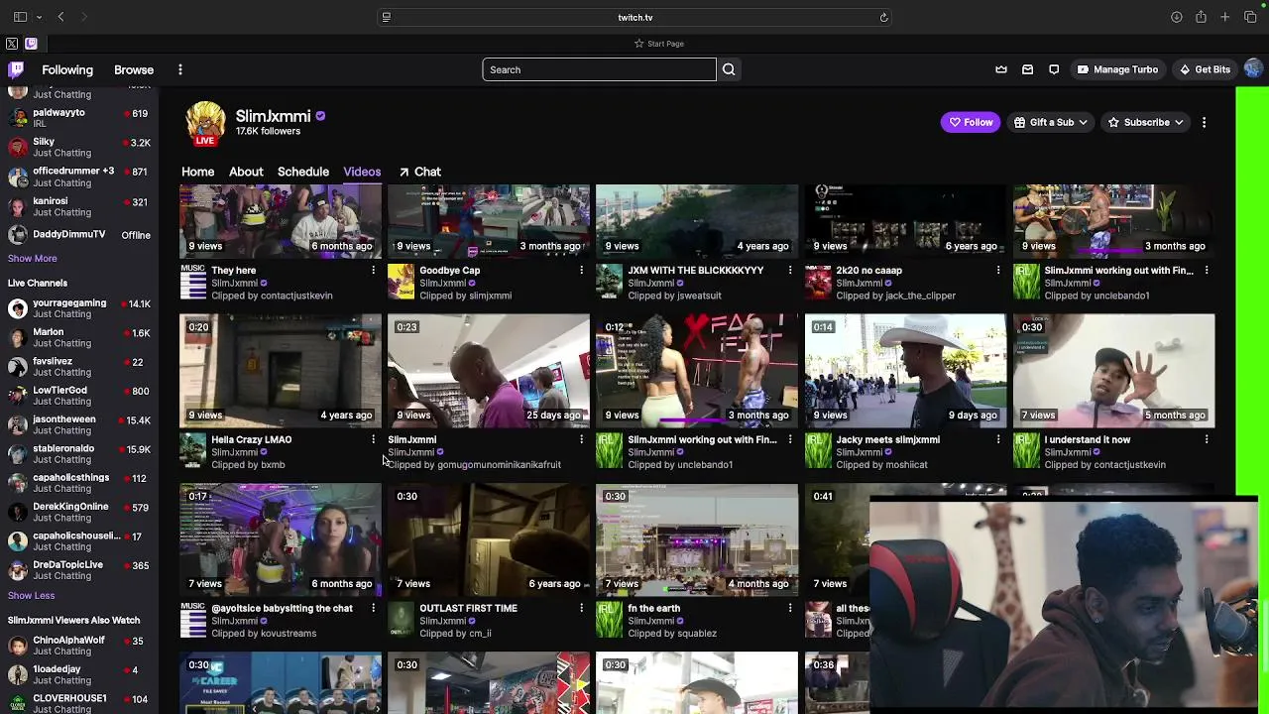Open Safari tab group dropdown arrow
The height and width of the screenshot is (714, 1269).
click(x=40, y=17)
